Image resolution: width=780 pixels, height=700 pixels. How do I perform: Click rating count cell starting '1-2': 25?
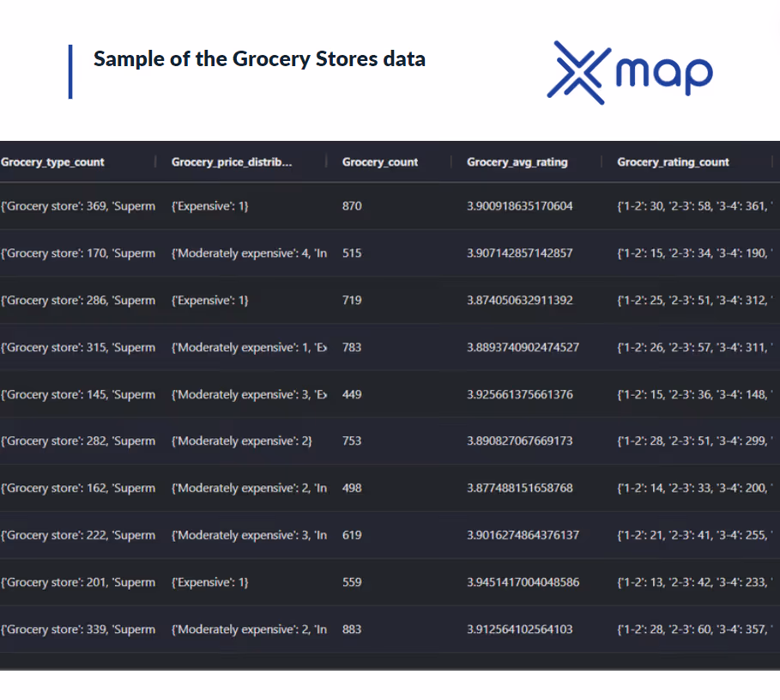click(695, 301)
